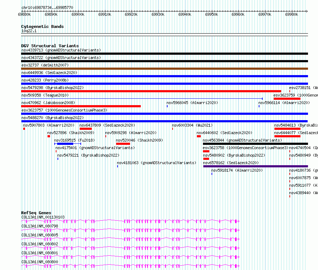The image size is (318, 270).
Task: Click the DGV Structural Variants track title
Action: coord(50,46)
